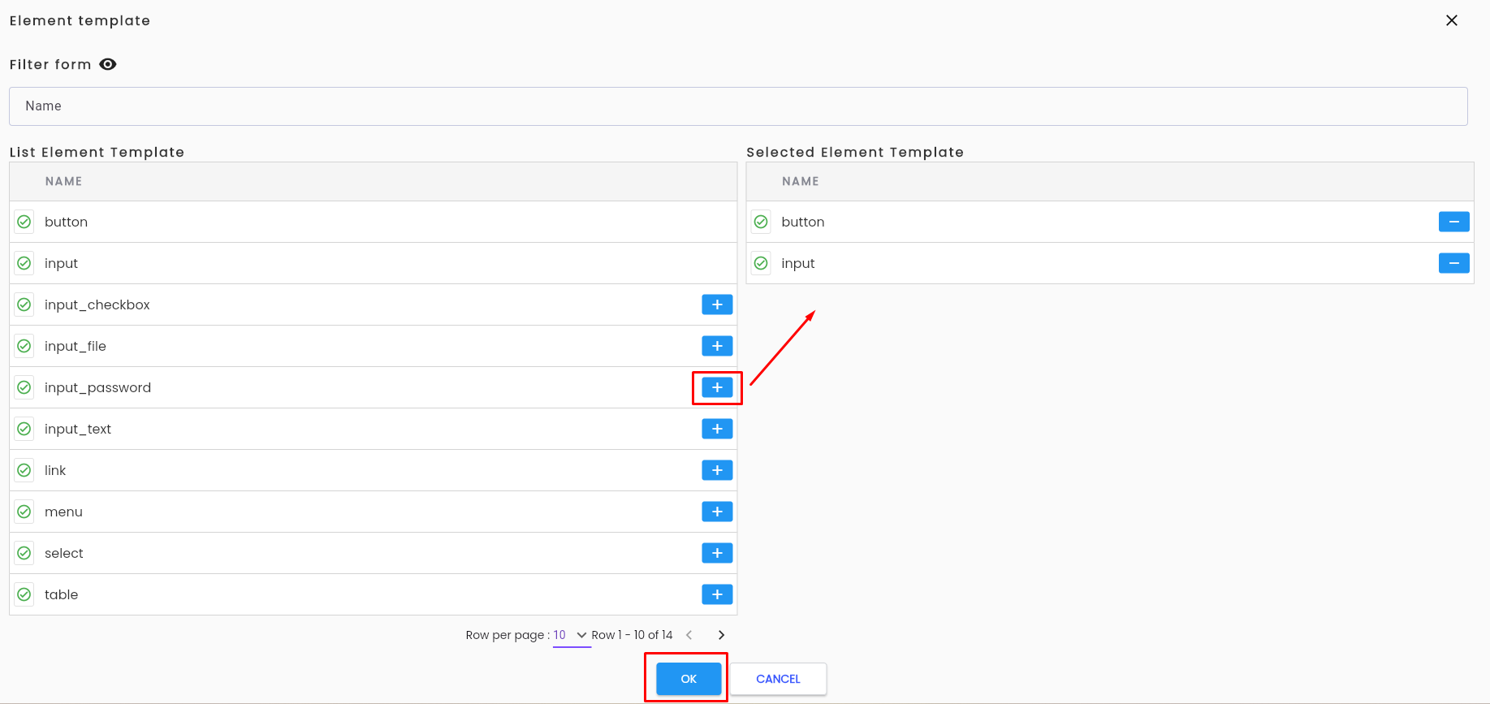Add input_checkbox using its plus button

click(717, 304)
